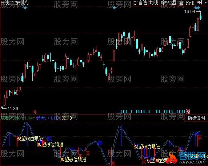Click the 叠 overlay toolbar item
208x166 pixels.
174,3
